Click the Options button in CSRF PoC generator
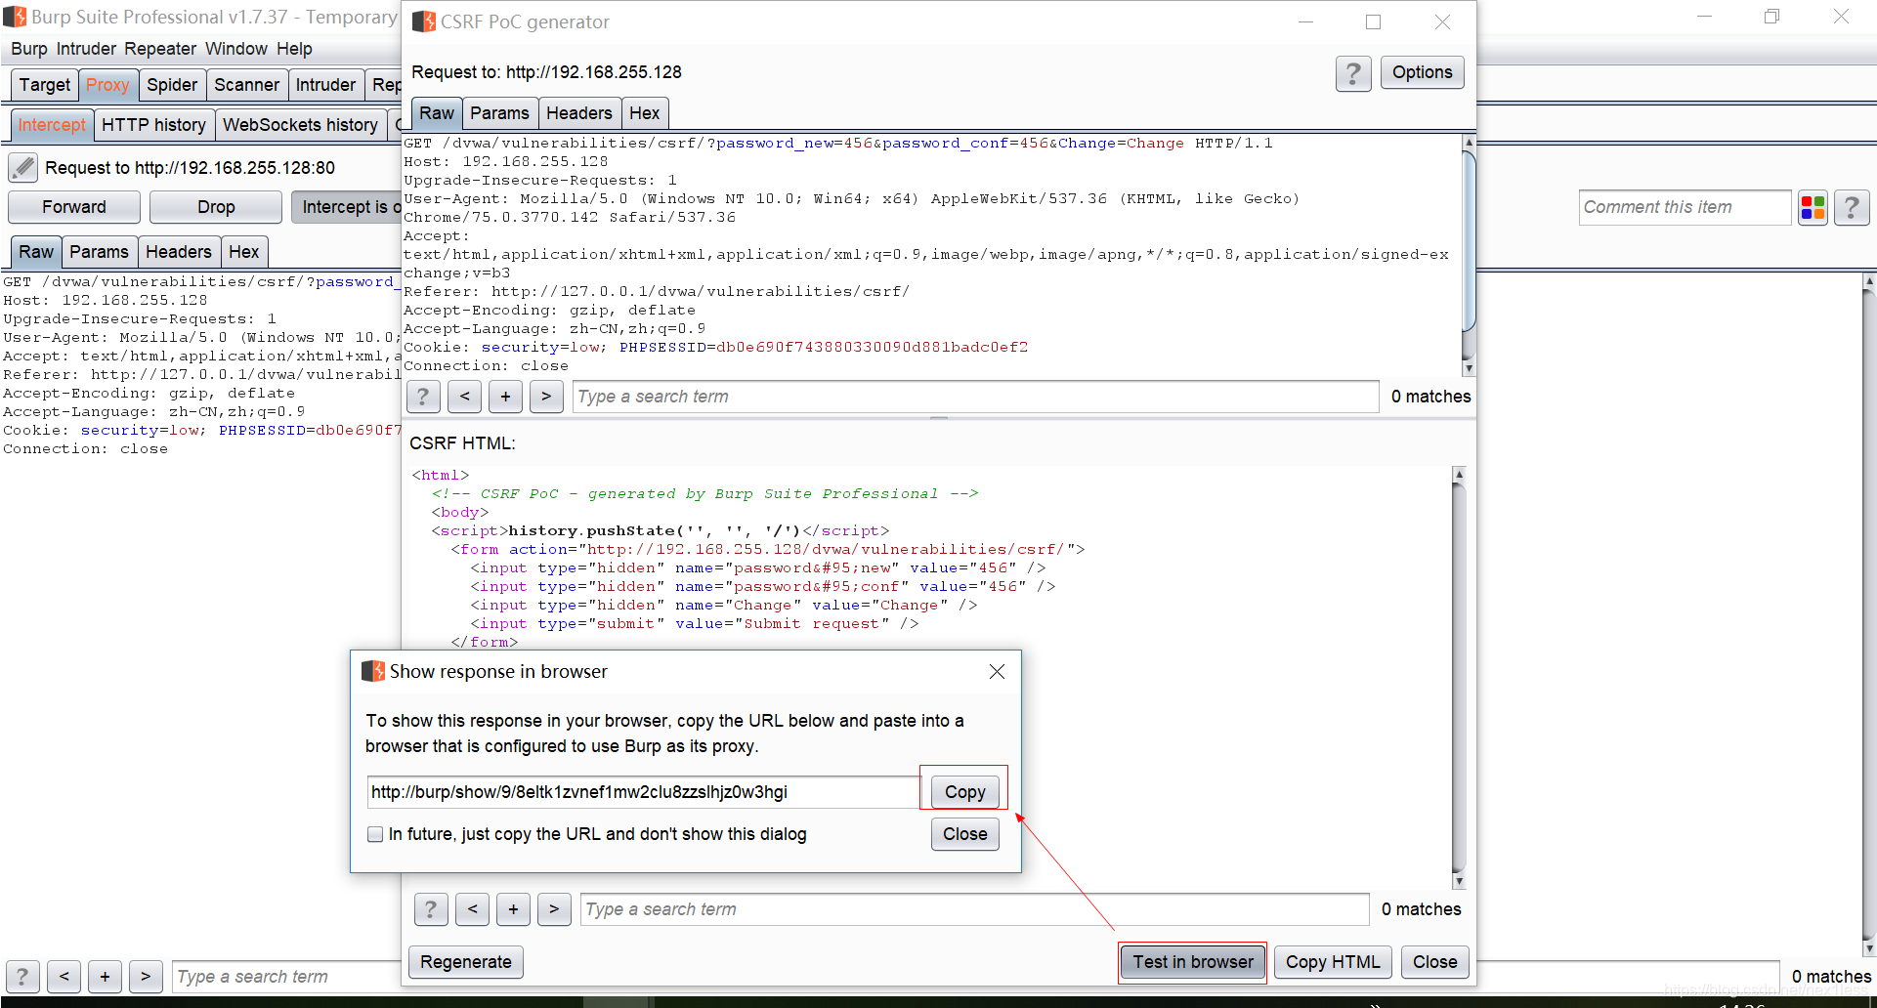Viewport: 1877px width, 1008px height. click(1423, 72)
